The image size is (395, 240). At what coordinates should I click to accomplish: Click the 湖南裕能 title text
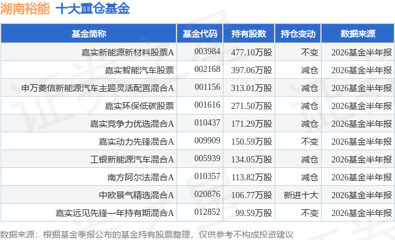[25, 9]
